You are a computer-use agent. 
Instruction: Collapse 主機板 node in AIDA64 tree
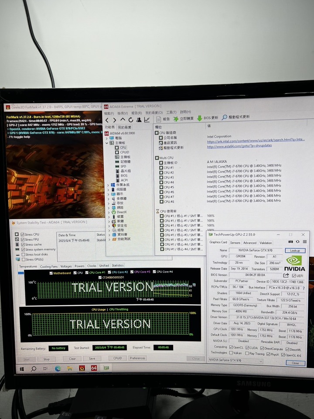[107, 143]
